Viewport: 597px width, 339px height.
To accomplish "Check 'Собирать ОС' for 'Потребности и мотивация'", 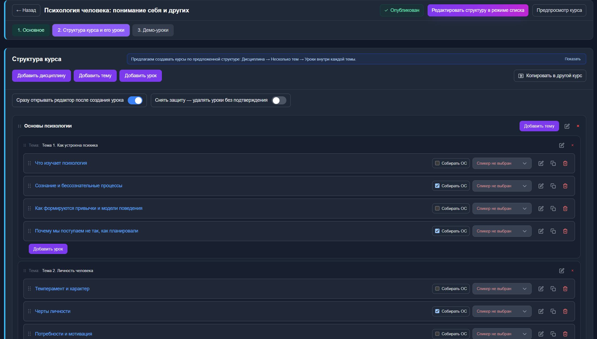I will pos(437,334).
